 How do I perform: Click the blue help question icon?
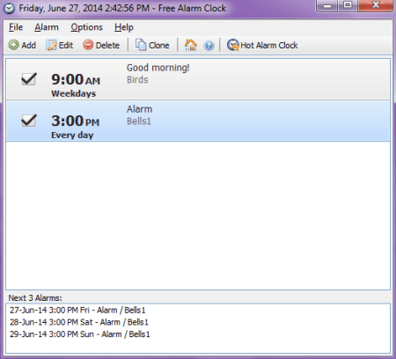coord(209,46)
